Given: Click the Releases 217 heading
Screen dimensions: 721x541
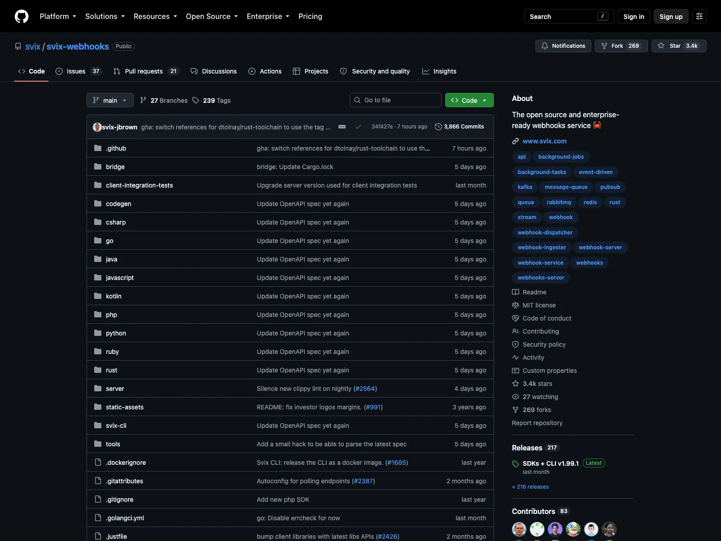Looking at the screenshot, I should point(535,448).
